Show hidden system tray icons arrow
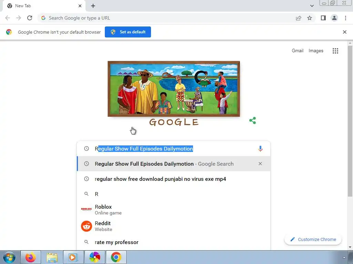Image resolution: width=353 pixels, height=264 pixels. click(x=344, y=257)
